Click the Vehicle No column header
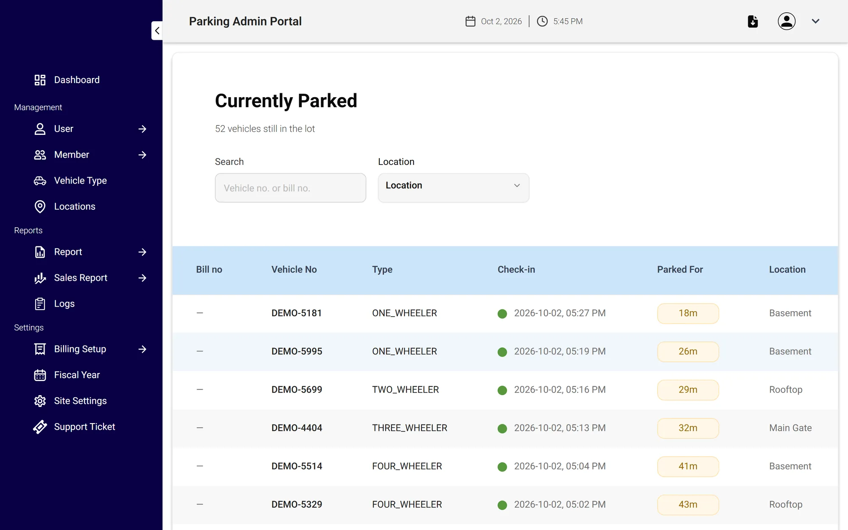This screenshot has width=848, height=530. [294, 270]
